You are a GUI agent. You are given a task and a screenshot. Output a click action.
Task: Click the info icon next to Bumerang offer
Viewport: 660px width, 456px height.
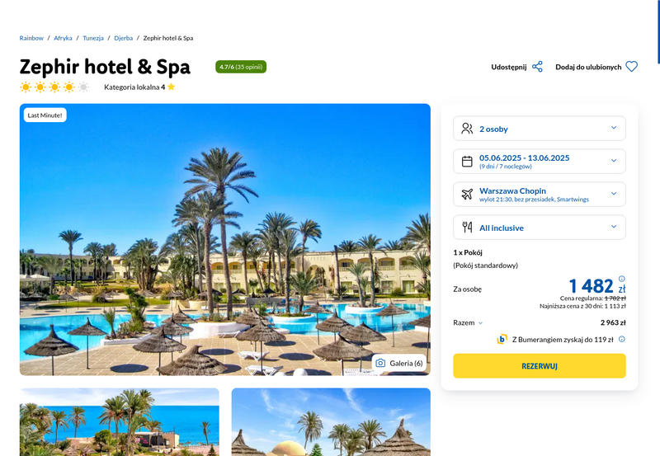click(x=622, y=339)
